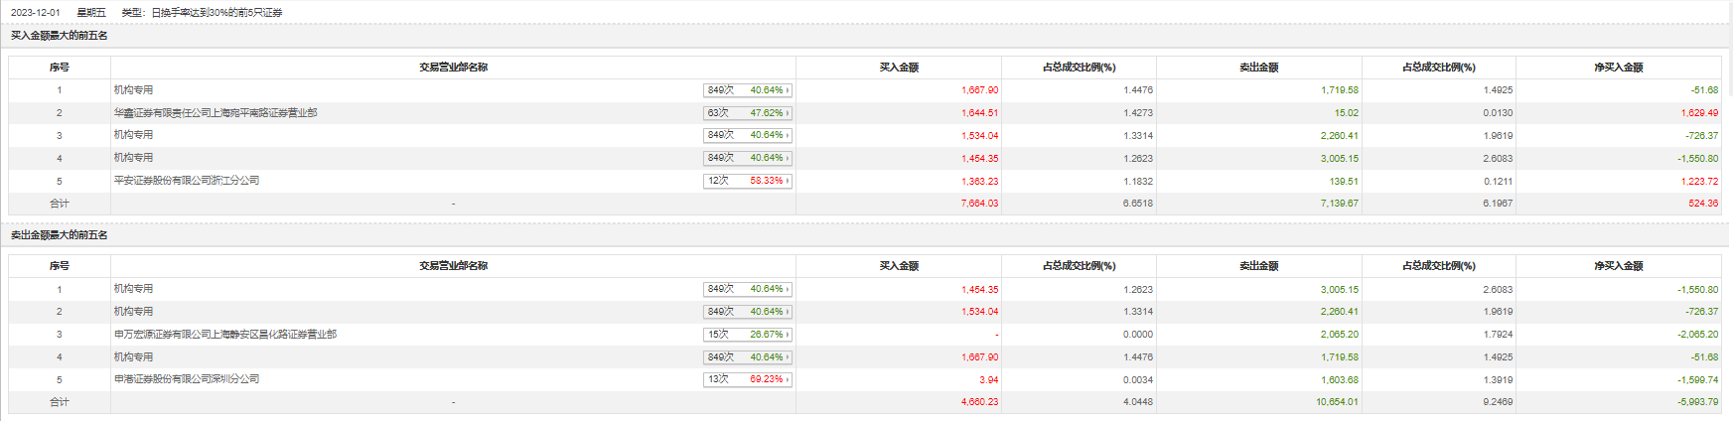Click 卖出金额 header in the bottom table

point(1258,266)
